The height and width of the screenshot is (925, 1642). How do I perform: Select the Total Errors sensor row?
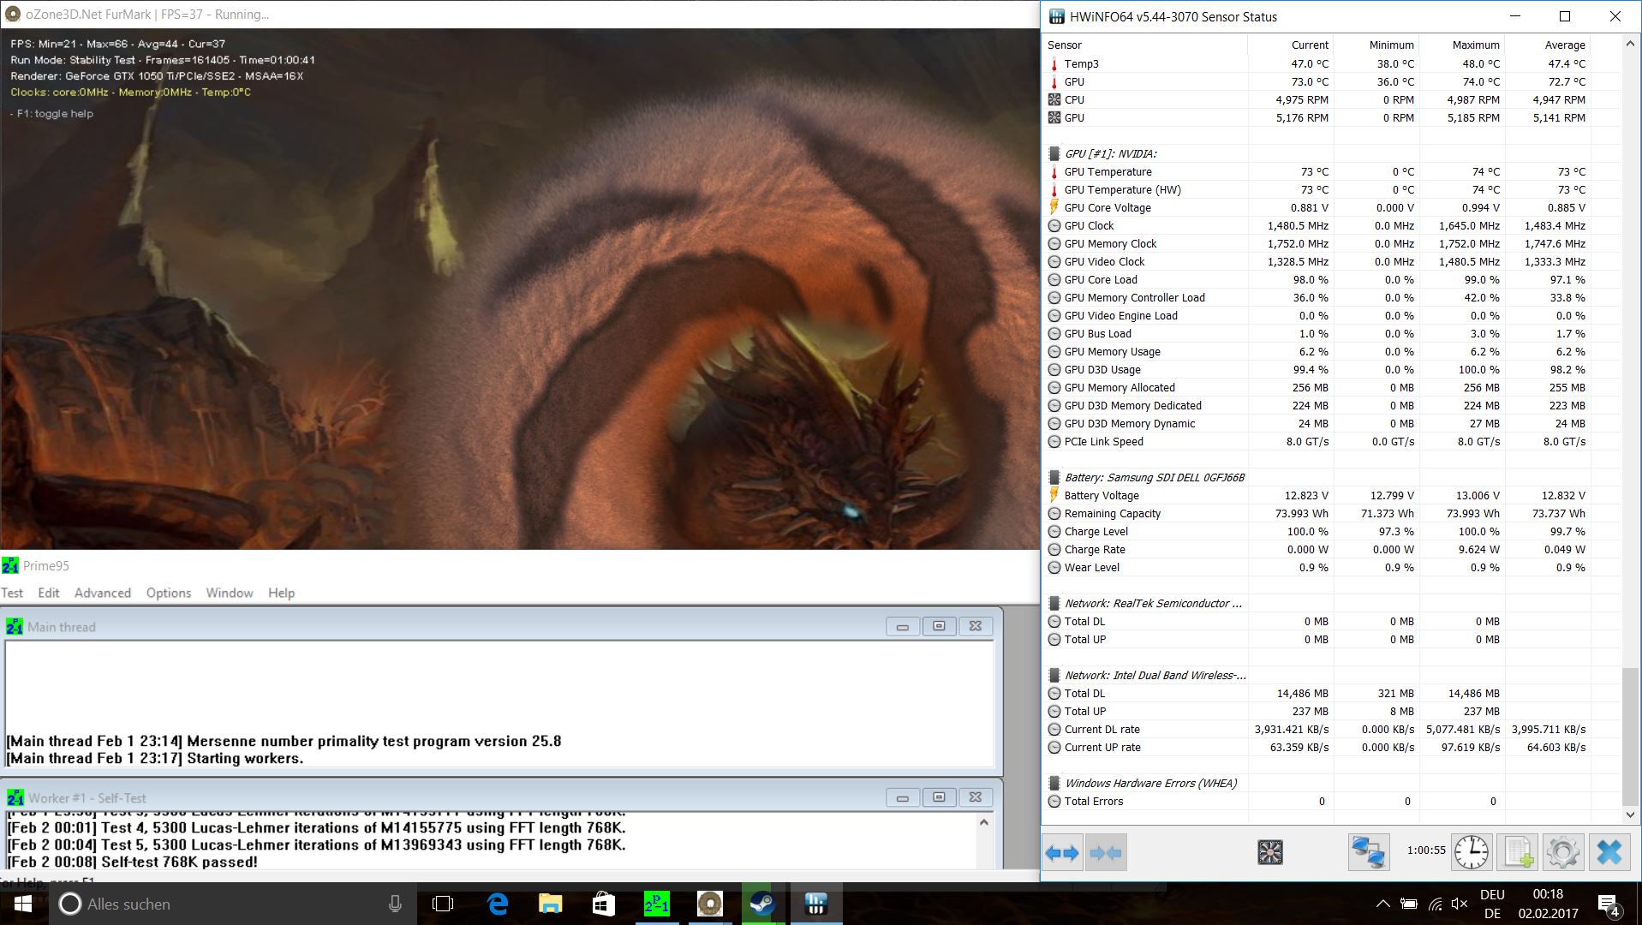[1330, 801]
